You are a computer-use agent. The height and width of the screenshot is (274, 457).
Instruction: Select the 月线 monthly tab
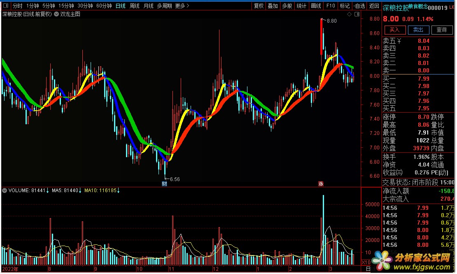click(x=148, y=5)
